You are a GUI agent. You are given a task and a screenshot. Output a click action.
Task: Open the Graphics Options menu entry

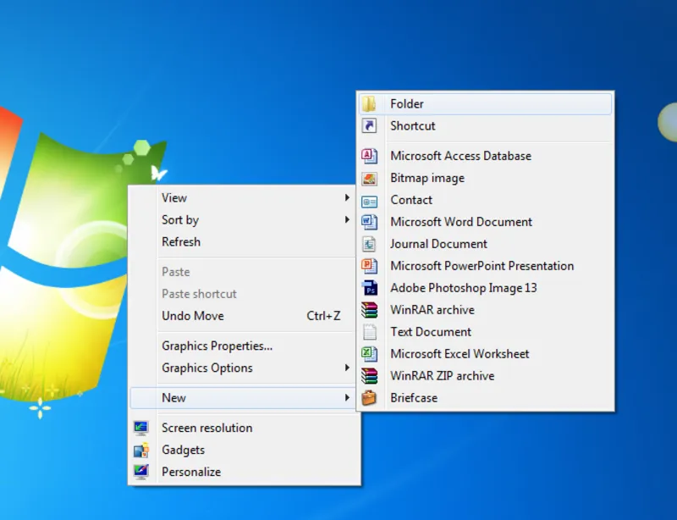[244, 368]
